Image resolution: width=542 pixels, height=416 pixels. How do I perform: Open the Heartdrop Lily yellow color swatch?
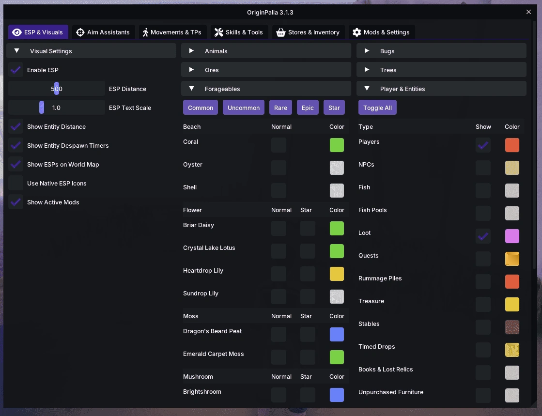point(337,274)
